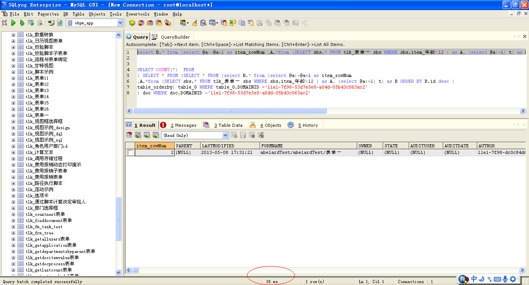This screenshot has width=529, height=285.
Task: Expand the tlk_fm_task_test tree node
Action: coord(13,227)
